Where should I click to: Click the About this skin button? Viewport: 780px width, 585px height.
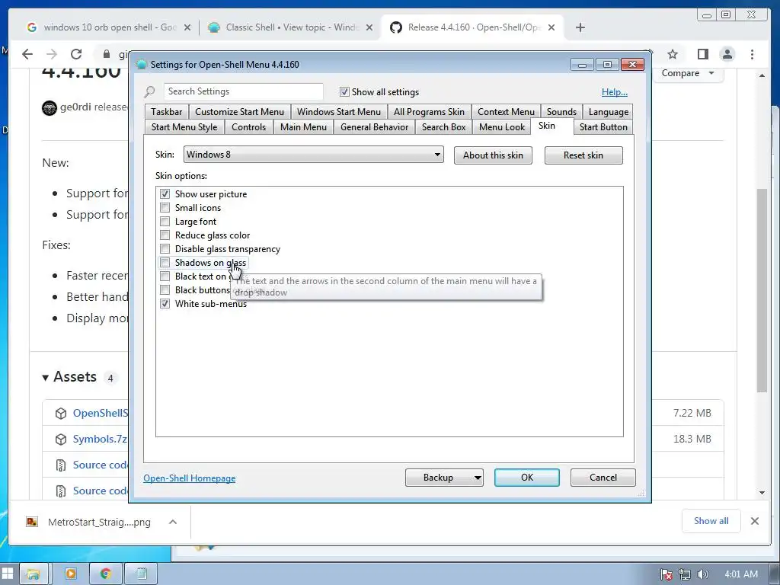[493, 155]
